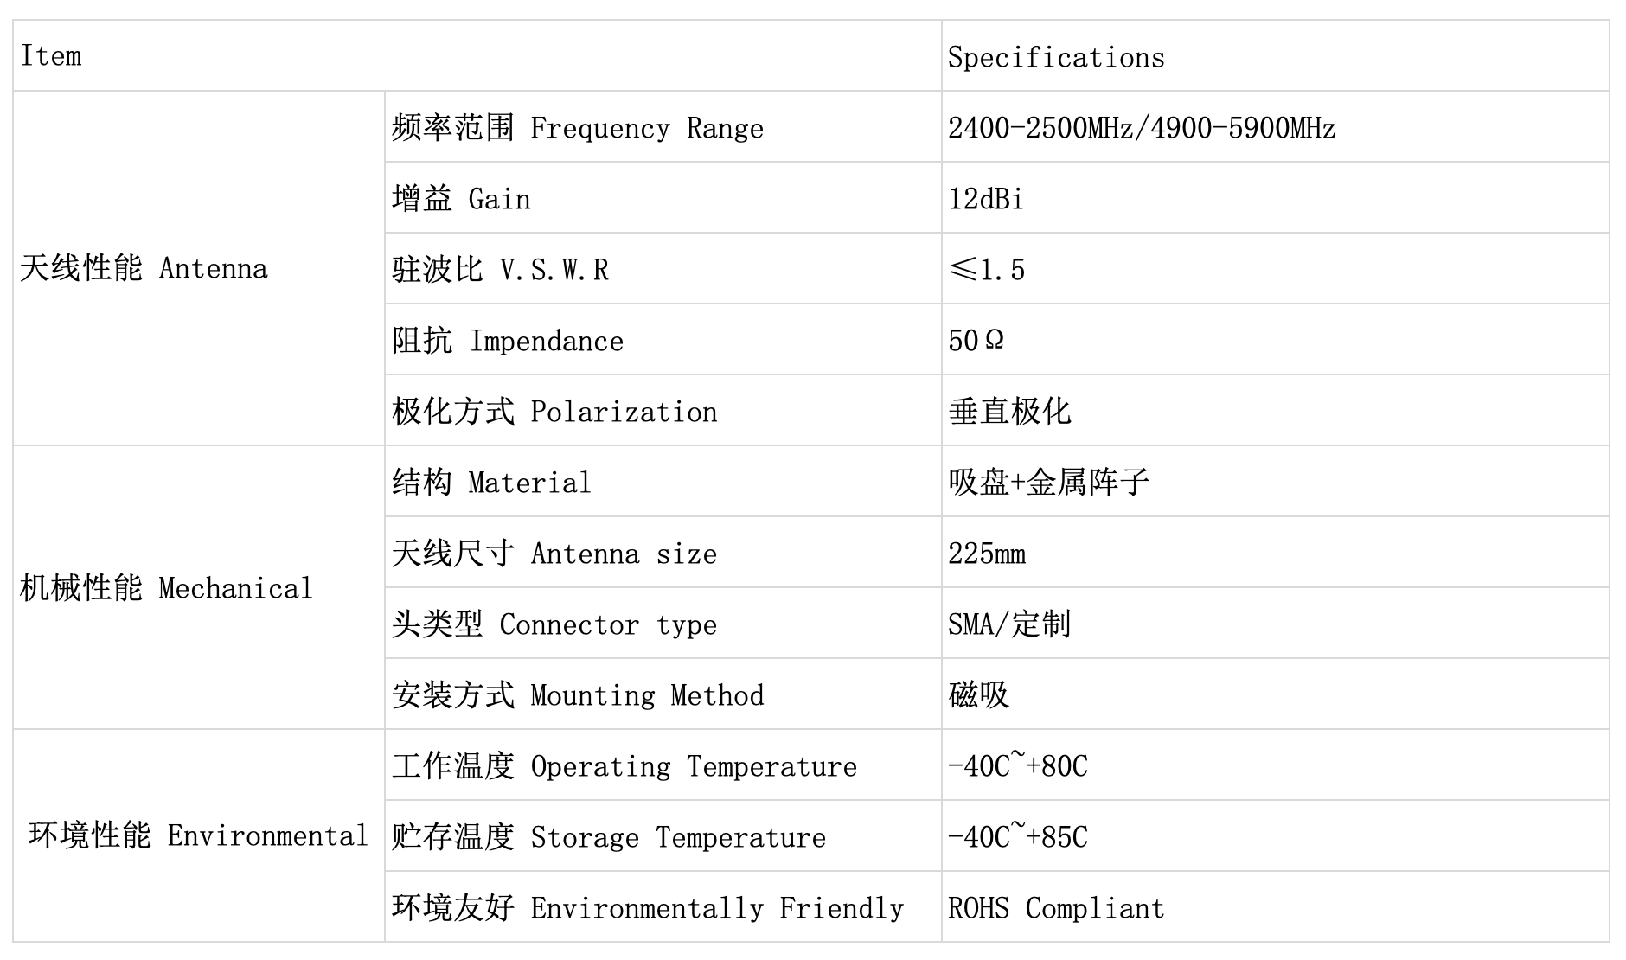The image size is (1626, 960).
Task: Click the ROHS Compliant value cell
Action: (x=1276, y=906)
